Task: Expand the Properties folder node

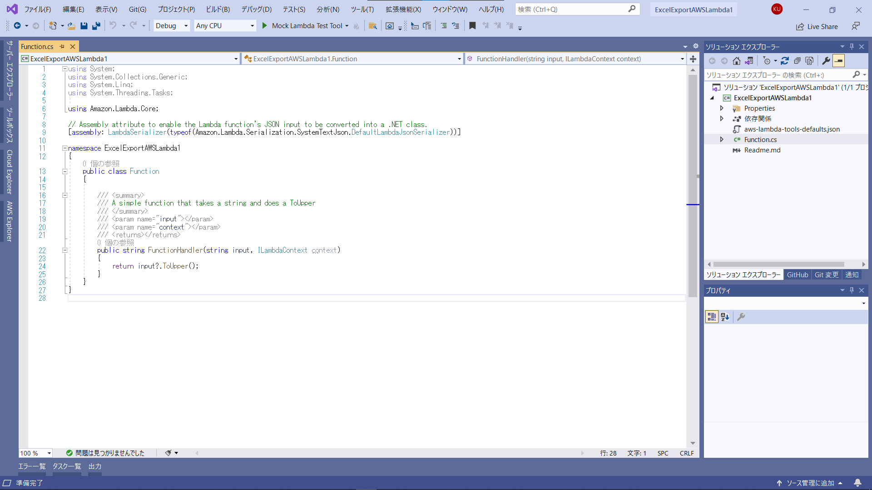Action: pos(722,108)
